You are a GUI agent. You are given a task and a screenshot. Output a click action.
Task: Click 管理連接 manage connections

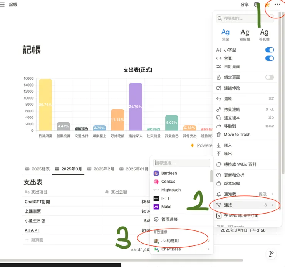pyautogui.click(x=181, y=219)
